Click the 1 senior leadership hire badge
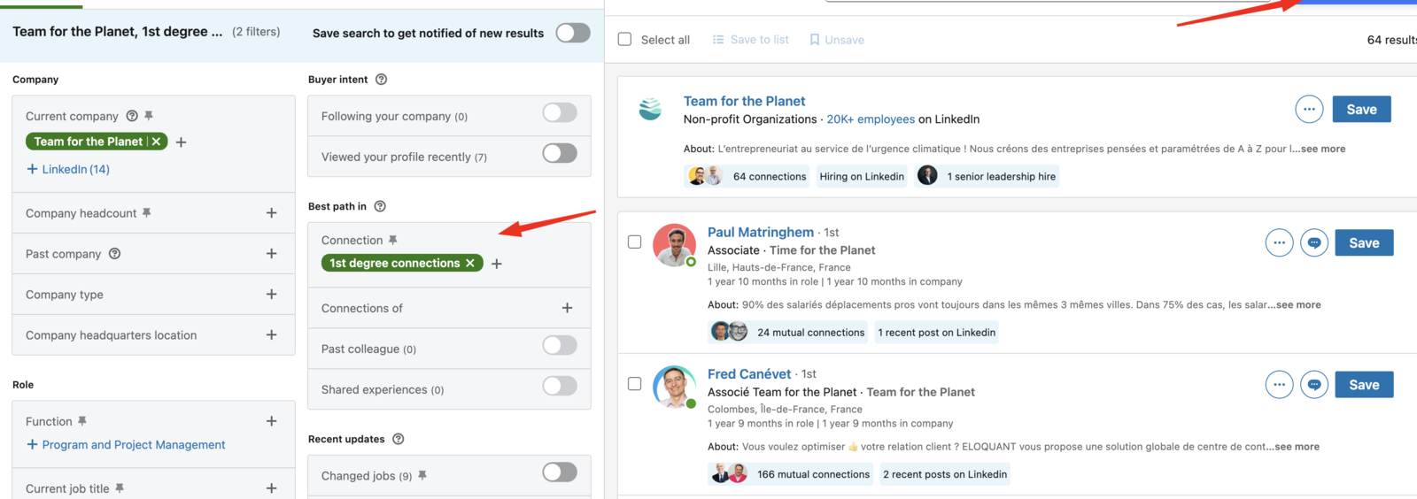This screenshot has width=1417, height=499. (987, 176)
